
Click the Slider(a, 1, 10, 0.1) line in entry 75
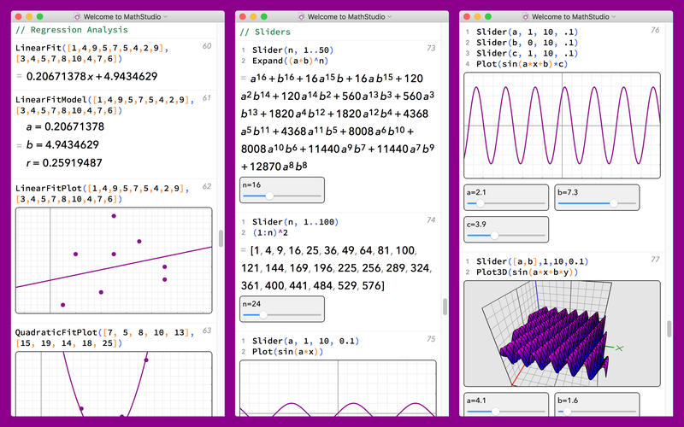pos(305,341)
